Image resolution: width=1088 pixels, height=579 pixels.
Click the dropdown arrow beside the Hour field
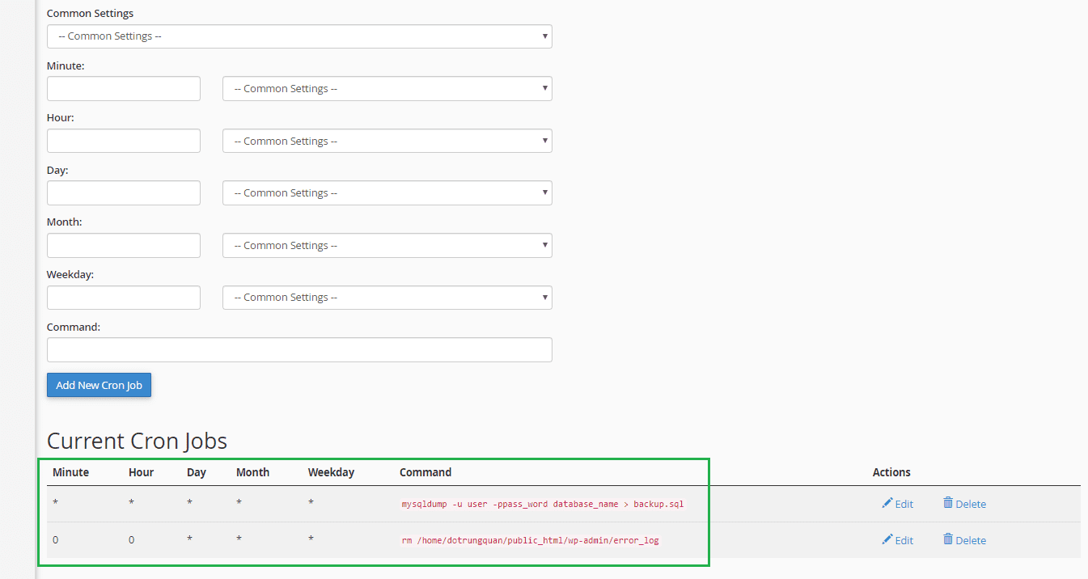click(x=544, y=140)
